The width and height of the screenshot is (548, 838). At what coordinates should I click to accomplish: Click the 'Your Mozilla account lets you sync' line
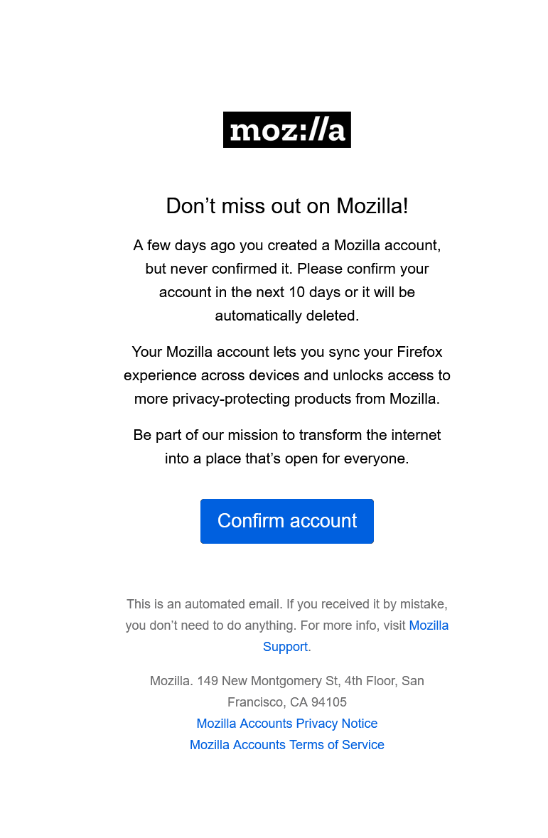point(286,352)
